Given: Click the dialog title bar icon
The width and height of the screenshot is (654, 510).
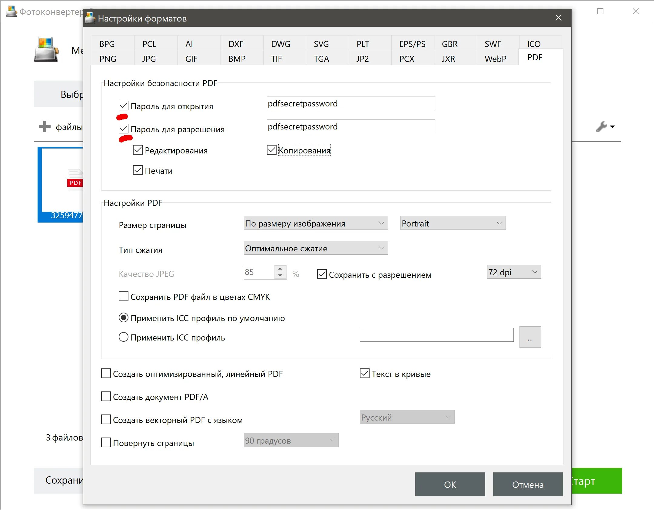Looking at the screenshot, I should tap(90, 18).
